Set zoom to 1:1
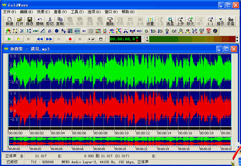Screen dimensions: 241x166 [x=210, y=21]
